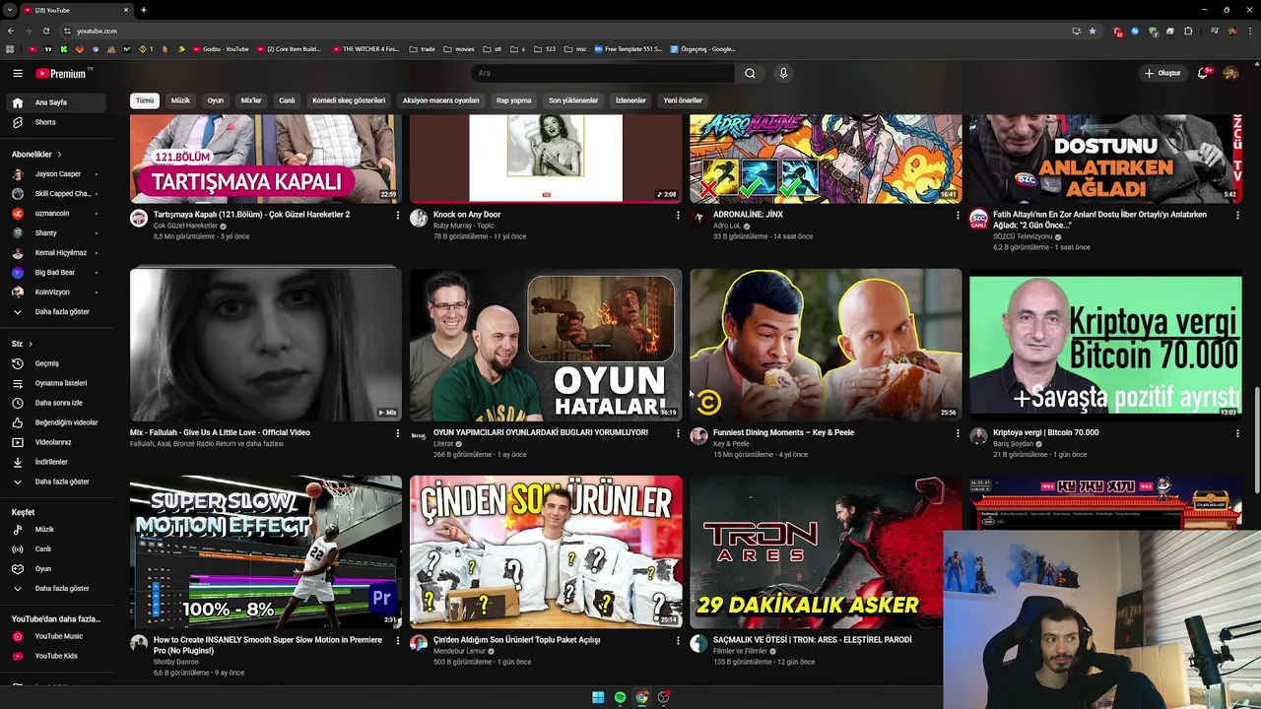Screen dimensions: 1261x709
Task: Open Spotify from the Windows taskbar
Action: click(x=620, y=697)
